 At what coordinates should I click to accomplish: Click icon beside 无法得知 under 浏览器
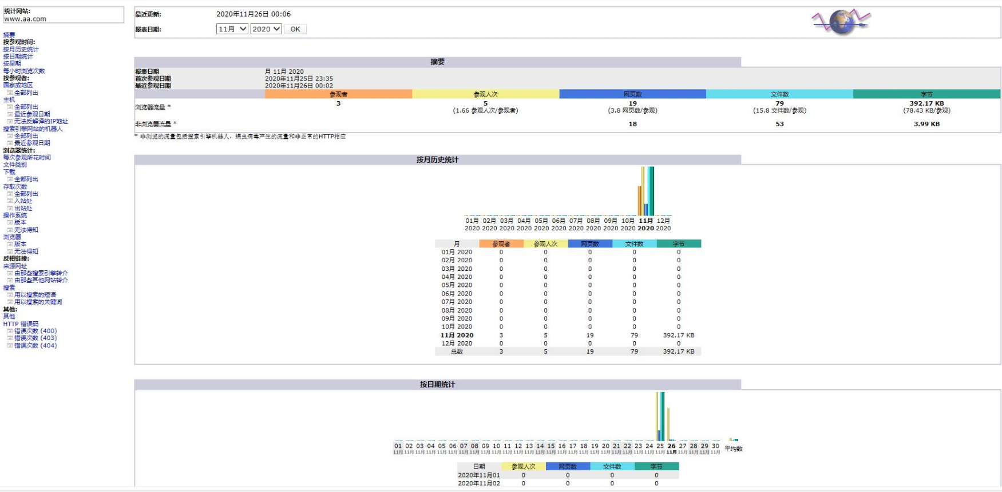coord(10,251)
